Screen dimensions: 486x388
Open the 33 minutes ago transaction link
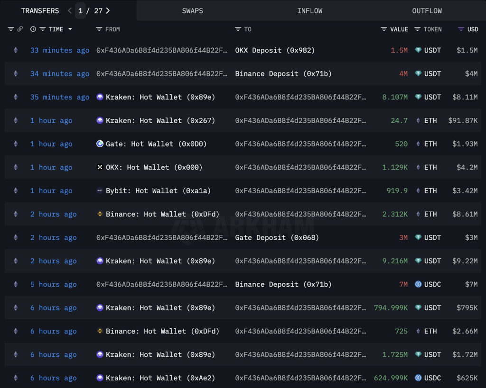60,50
